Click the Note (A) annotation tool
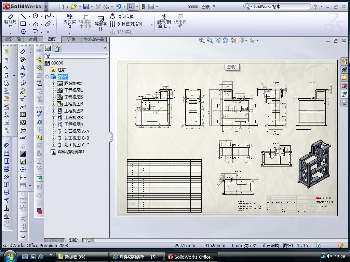 [x=23, y=68]
